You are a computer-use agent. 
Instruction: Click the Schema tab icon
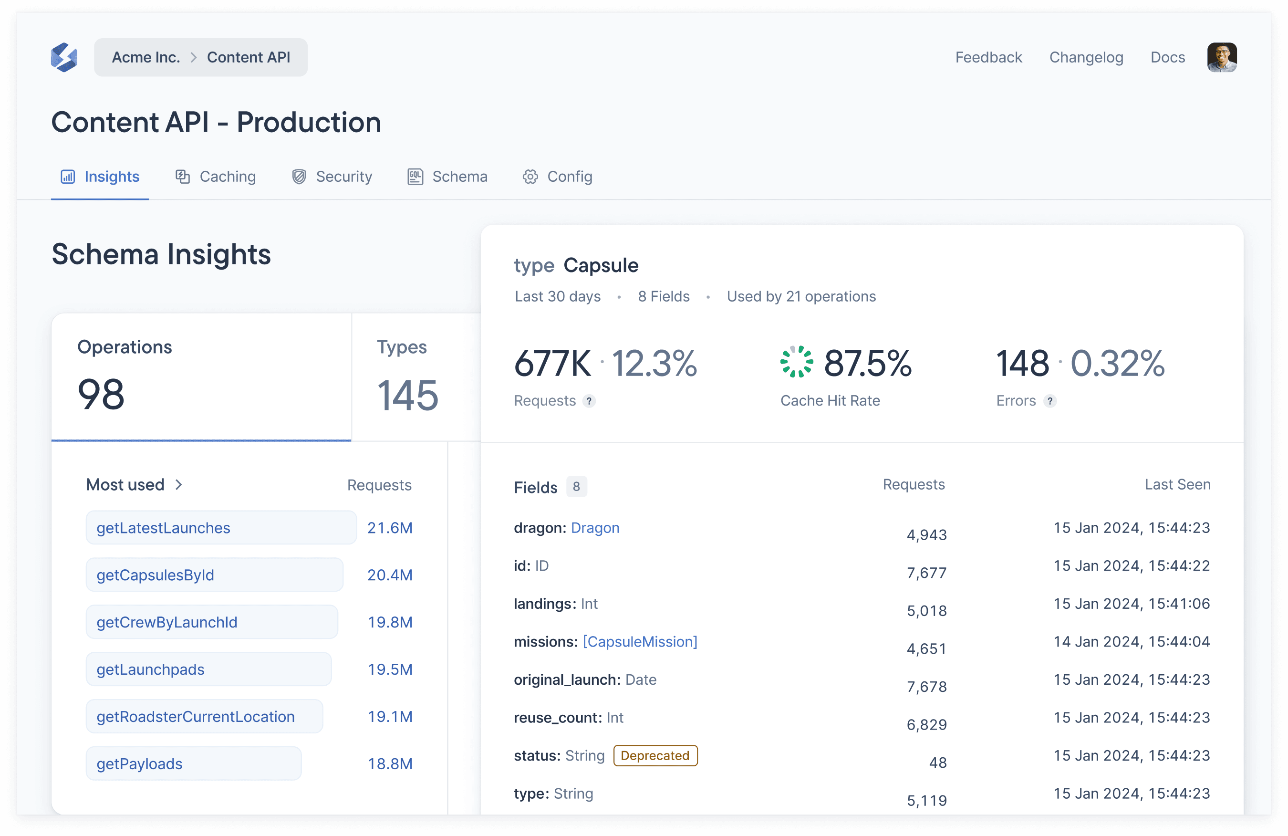(415, 177)
